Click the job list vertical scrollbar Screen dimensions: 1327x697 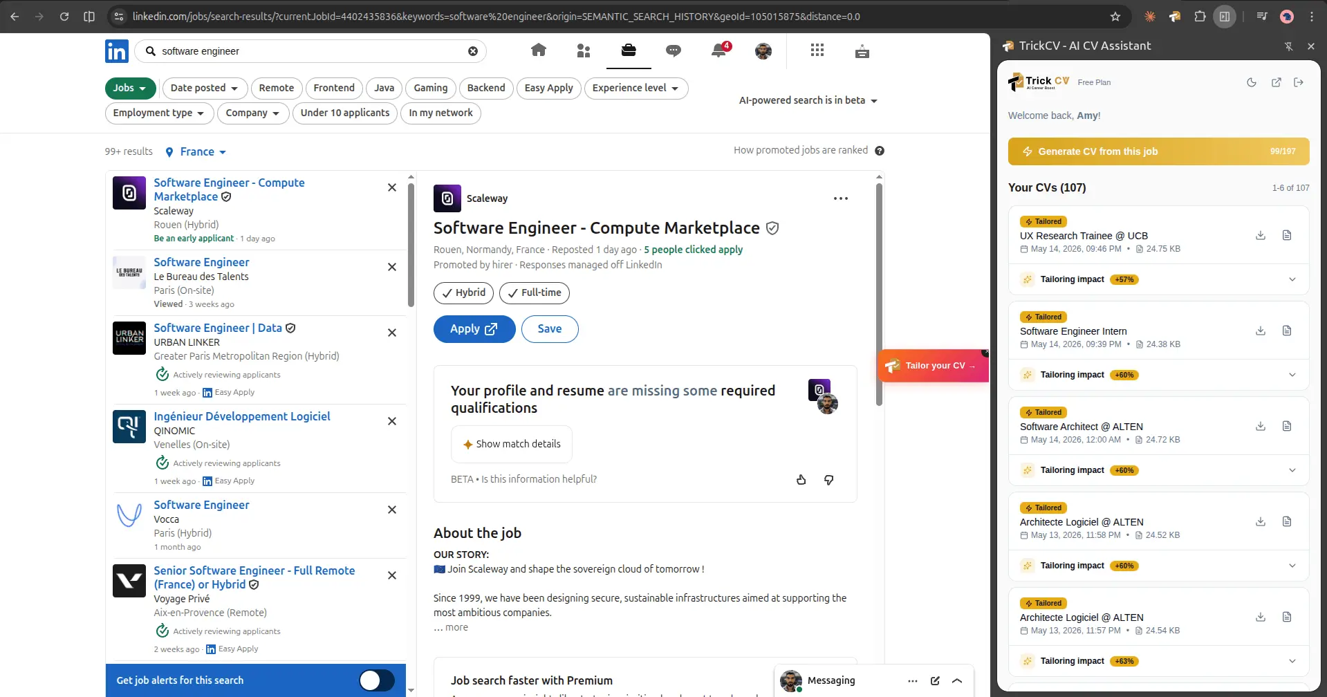[x=411, y=245]
